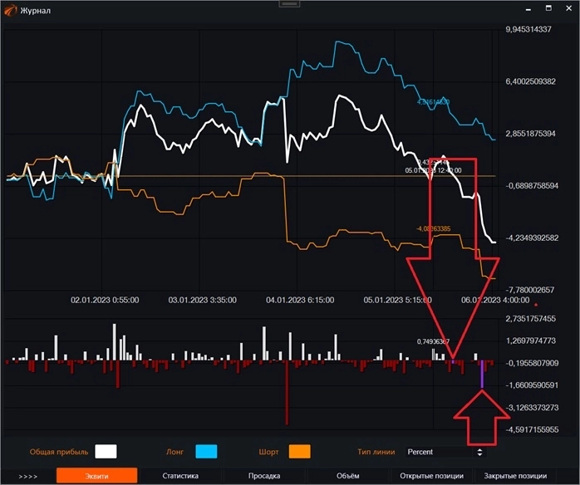Click the app logo in title bar
Screen dimensions: 580x485
10,10
